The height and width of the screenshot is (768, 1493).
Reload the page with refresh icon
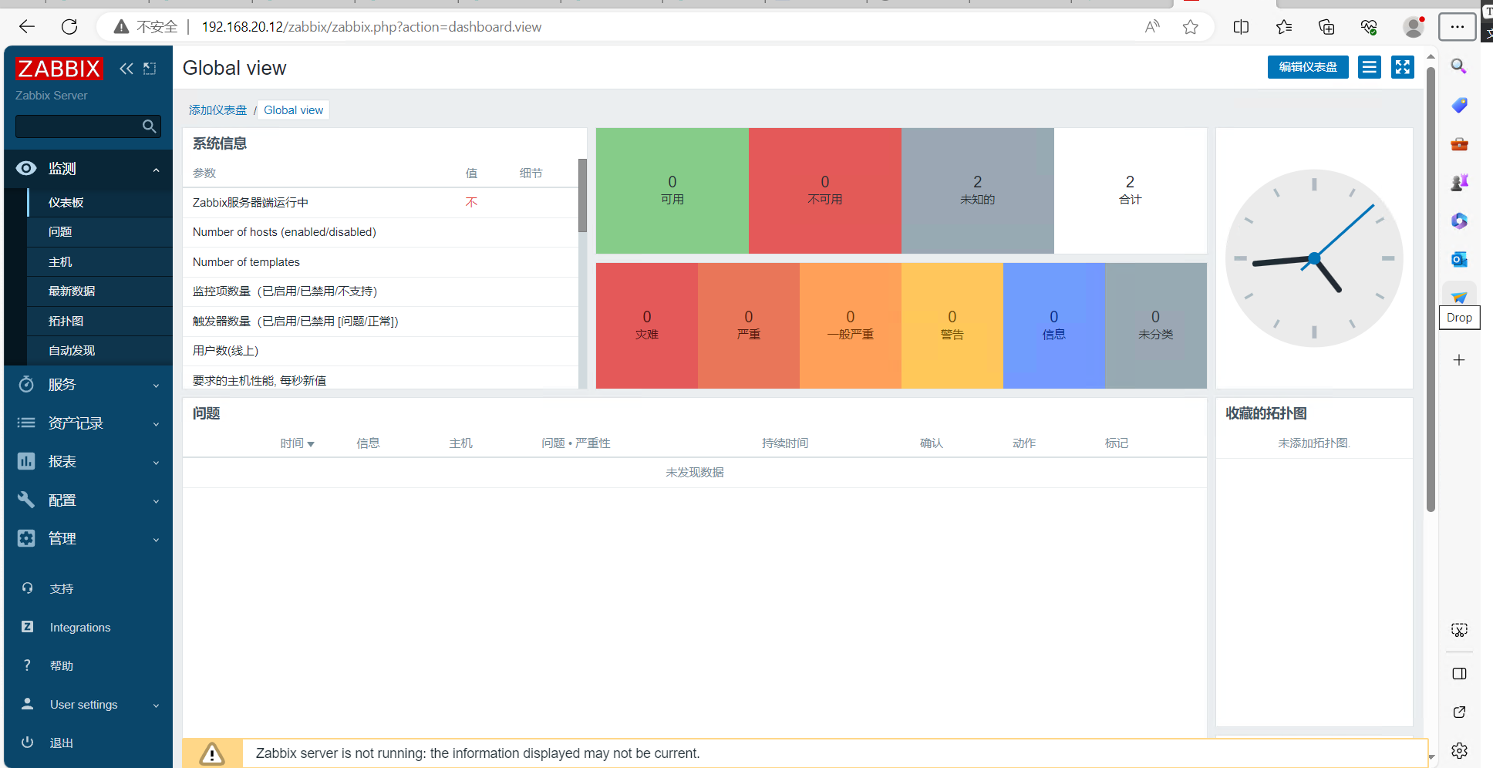[69, 27]
